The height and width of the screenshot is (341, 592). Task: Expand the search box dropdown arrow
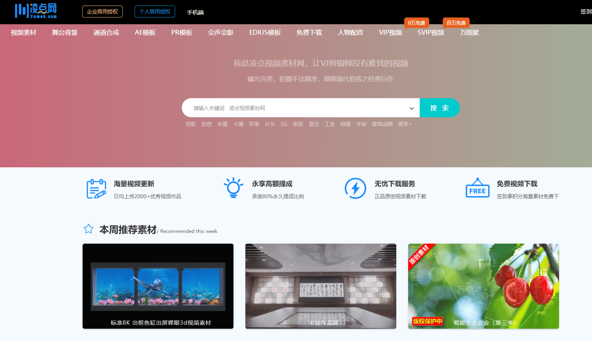pyautogui.click(x=412, y=108)
